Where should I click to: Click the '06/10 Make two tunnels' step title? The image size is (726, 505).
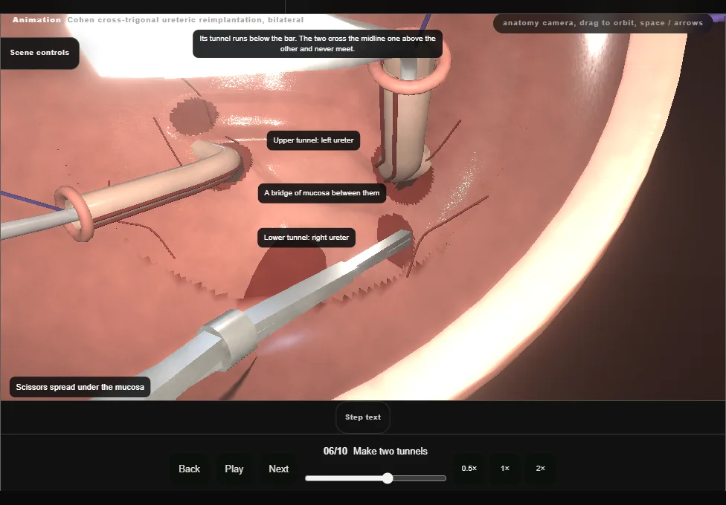coord(376,452)
